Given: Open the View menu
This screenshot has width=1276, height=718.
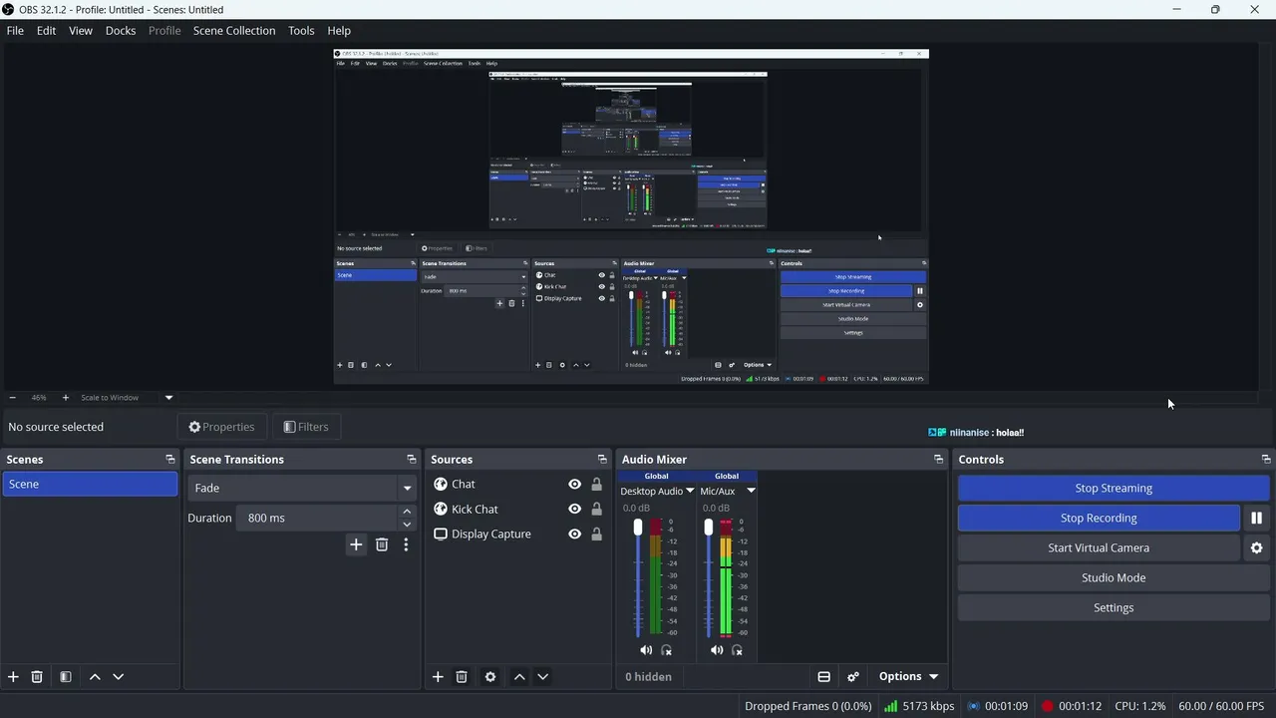Looking at the screenshot, I should 81,30.
